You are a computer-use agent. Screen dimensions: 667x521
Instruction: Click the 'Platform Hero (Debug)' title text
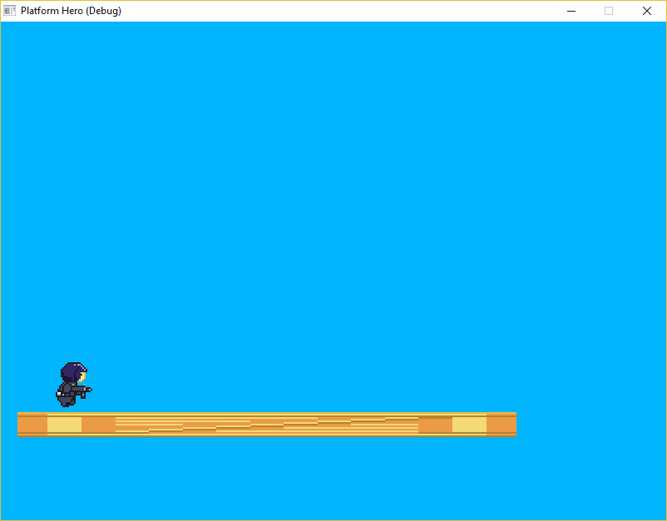point(71,11)
